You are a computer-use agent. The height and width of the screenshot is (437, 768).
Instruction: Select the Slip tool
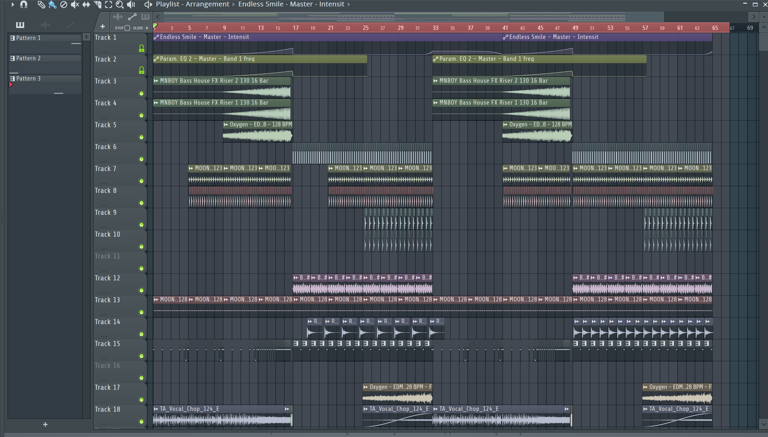point(86,5)
